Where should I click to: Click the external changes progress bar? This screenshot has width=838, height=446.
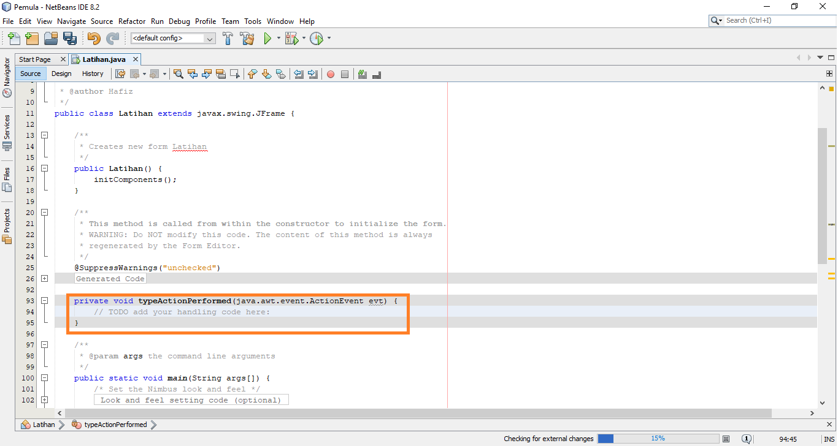[659, 439]
